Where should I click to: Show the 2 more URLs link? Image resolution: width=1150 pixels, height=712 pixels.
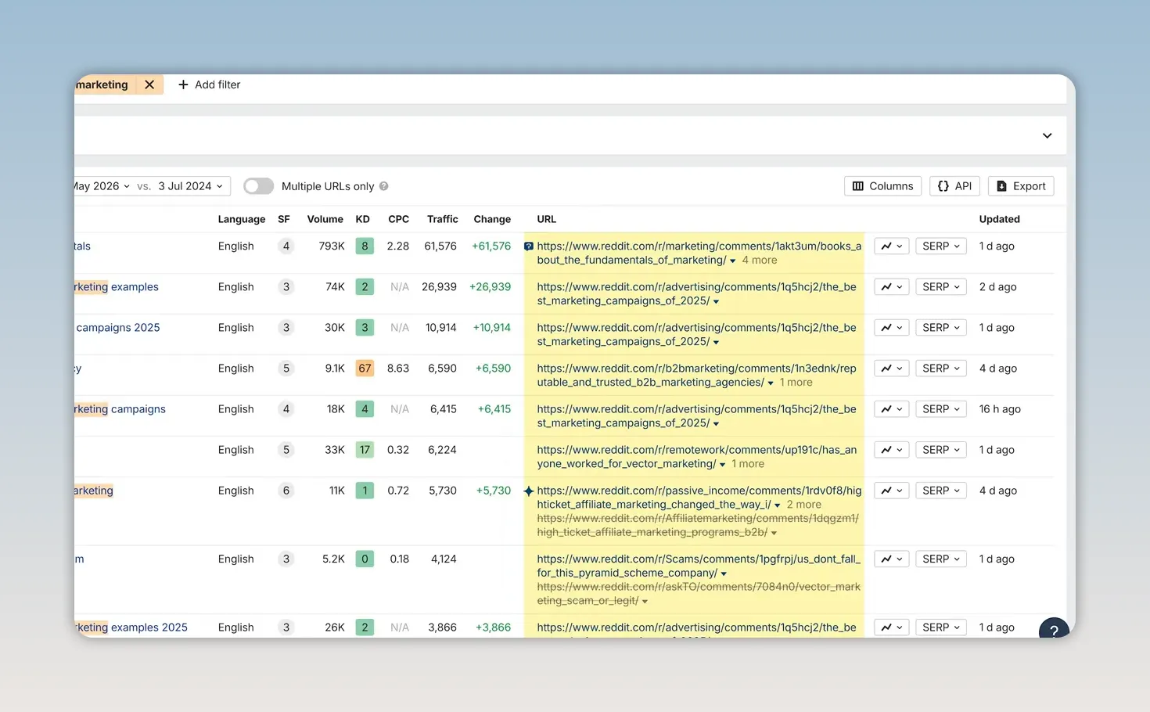click(804, 505)
